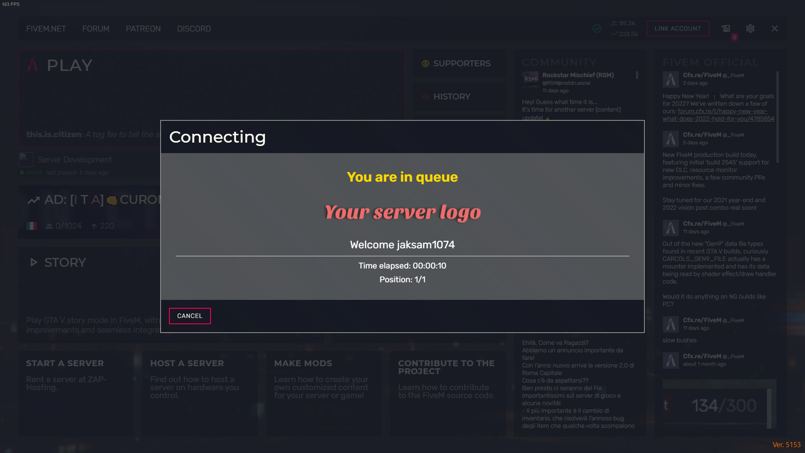This screenshot has width=805, height=453.
Task: Click the Position: 1/1 queue text
Action: [402, 279]
